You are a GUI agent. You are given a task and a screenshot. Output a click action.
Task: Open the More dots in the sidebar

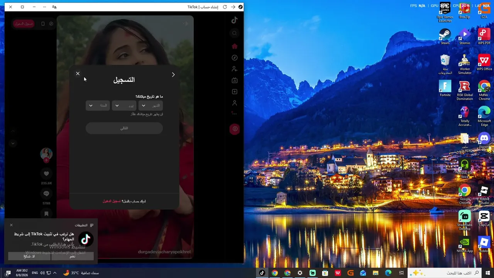click(x=234, y=114)
